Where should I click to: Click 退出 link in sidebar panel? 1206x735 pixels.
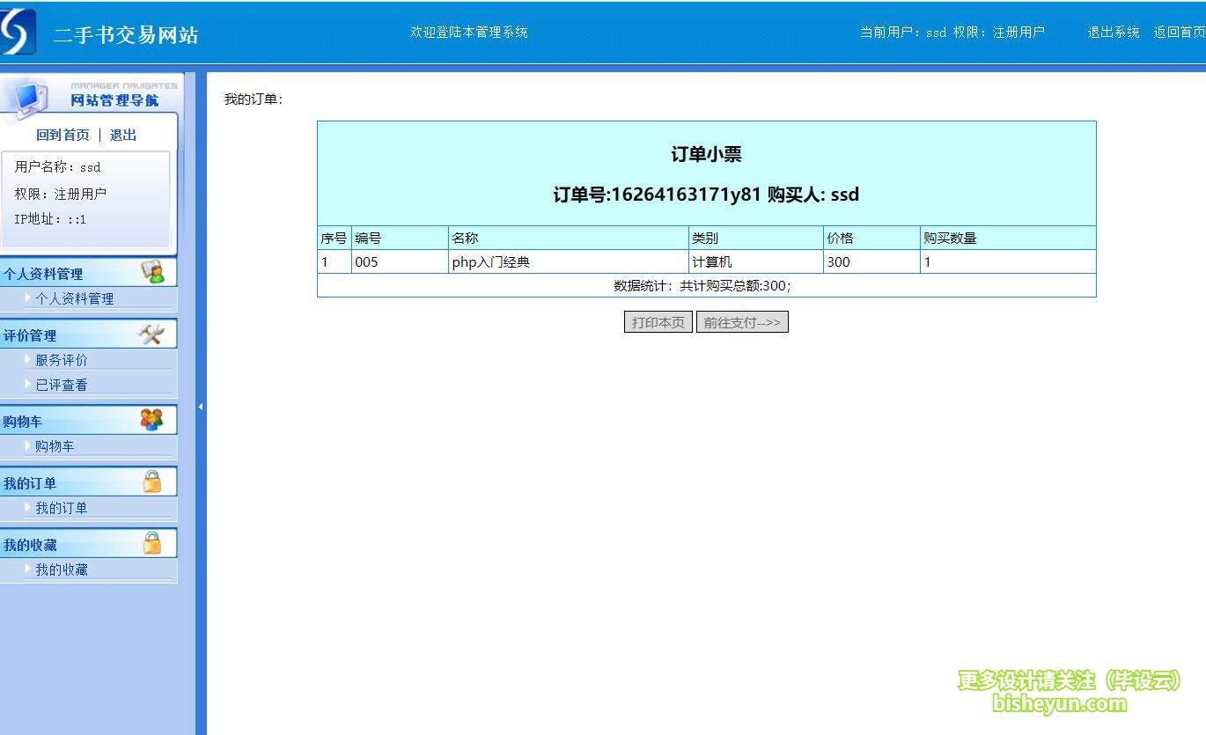[x=123, y=135]
